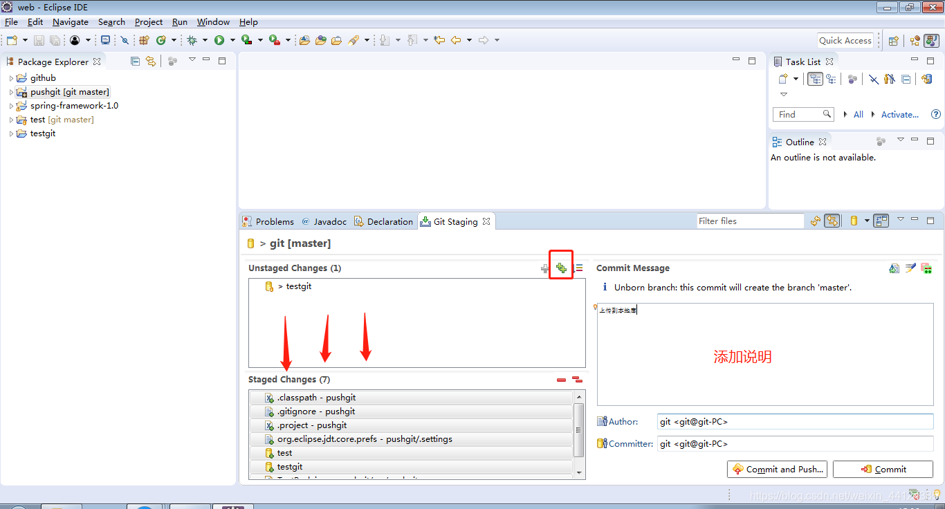Toggle Link with Editor in Package Explorer
The image size is (945, 509).
(151, 61)
